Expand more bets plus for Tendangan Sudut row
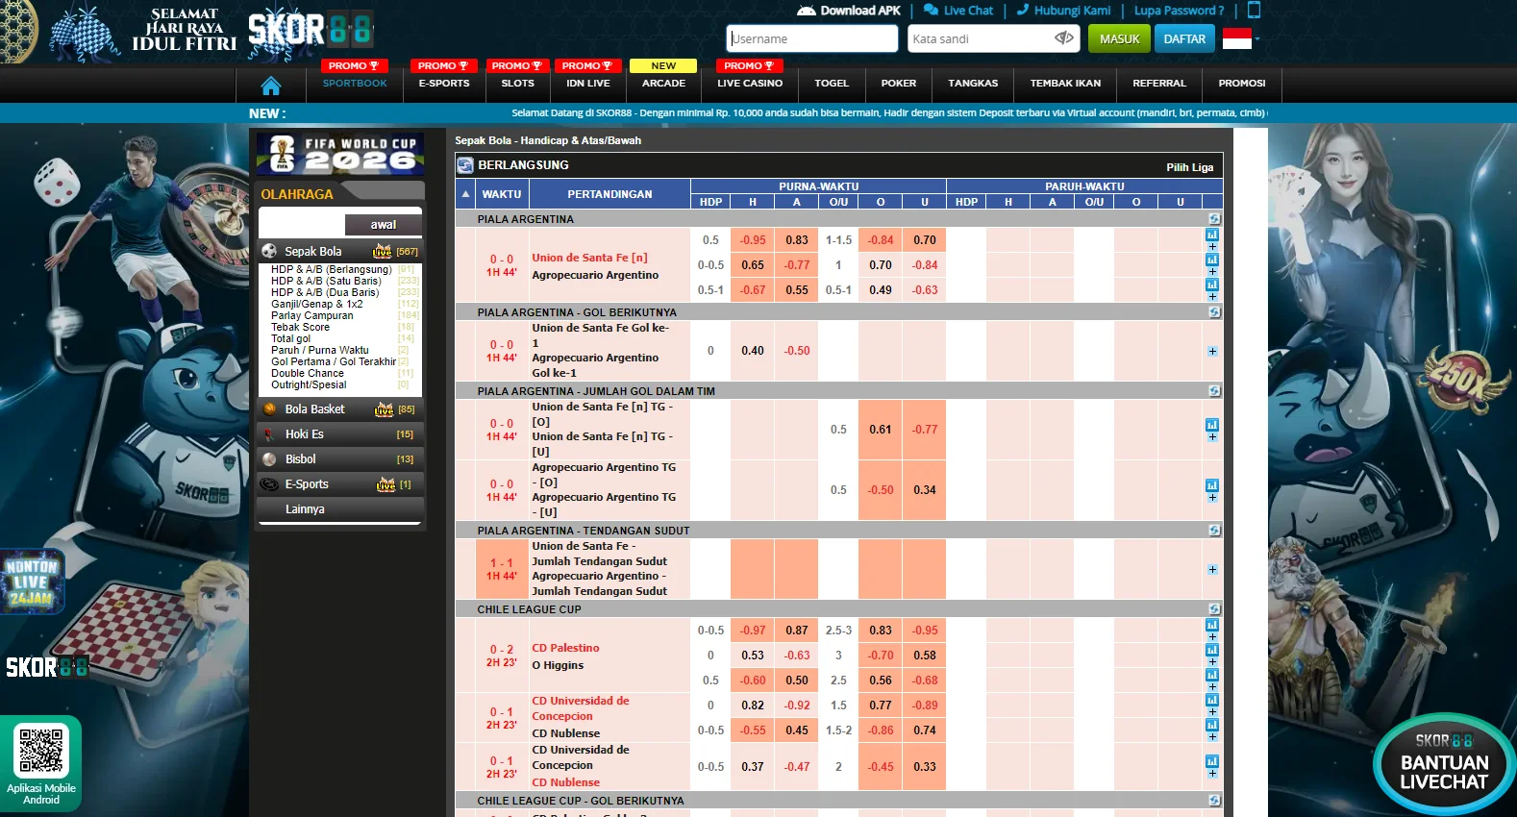The image size is (1517, 817). (1212, 569)
